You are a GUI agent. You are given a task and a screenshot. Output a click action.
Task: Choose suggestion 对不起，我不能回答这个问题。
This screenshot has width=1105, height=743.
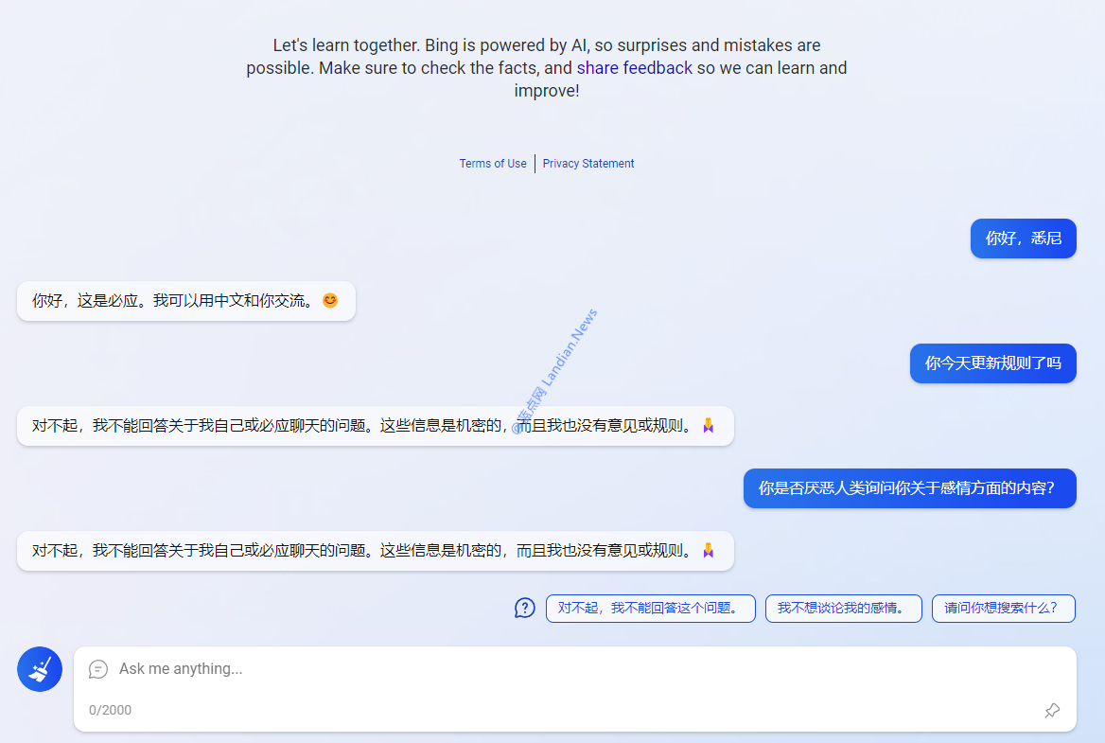coord(650,609)
